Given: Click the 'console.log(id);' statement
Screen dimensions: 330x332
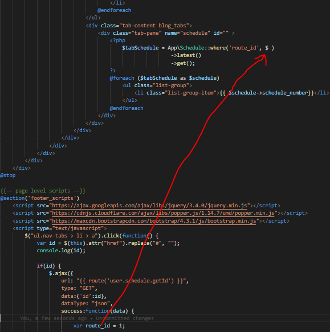Looking at the screenshot, I should click(61, 251).
